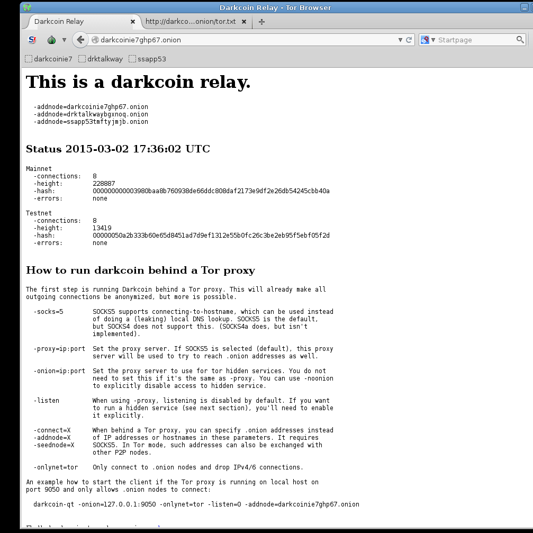The width and height of the screenshot is (533, 533).
Task: Expand the Torbutton dropdown arrow
Action: [x=64, y=40]
